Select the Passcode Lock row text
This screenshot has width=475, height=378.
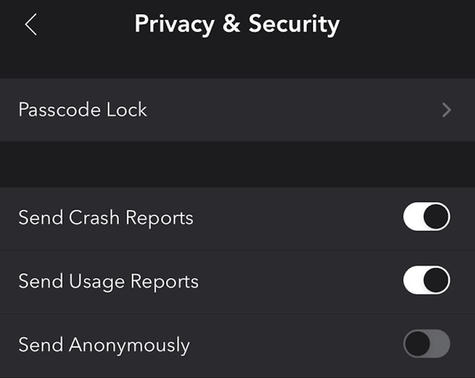pyautogui.click(x=83, y=110)
